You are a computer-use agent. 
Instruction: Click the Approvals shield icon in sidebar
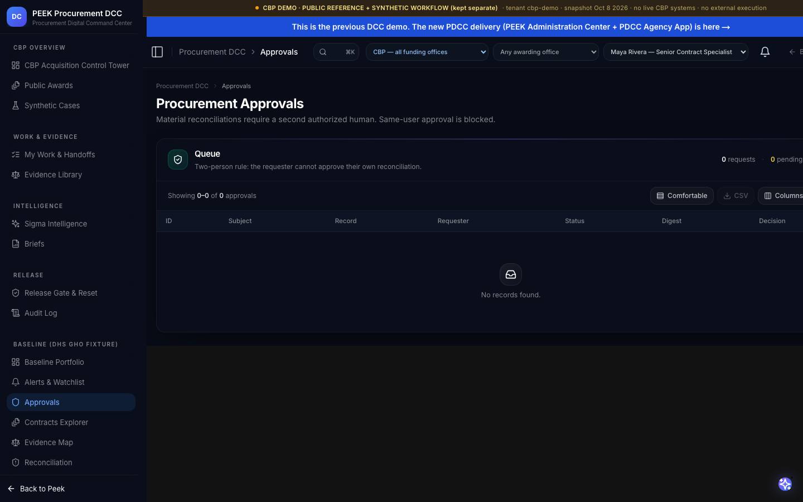point(16,402)
